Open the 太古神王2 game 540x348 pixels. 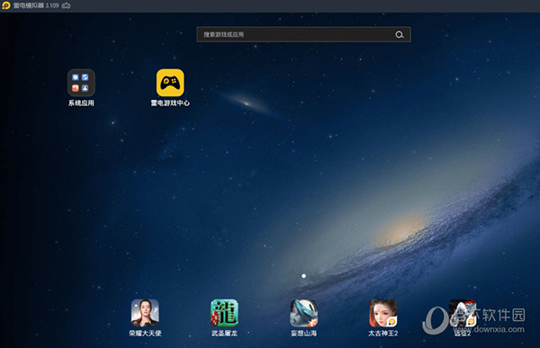(x=383, y=313)
